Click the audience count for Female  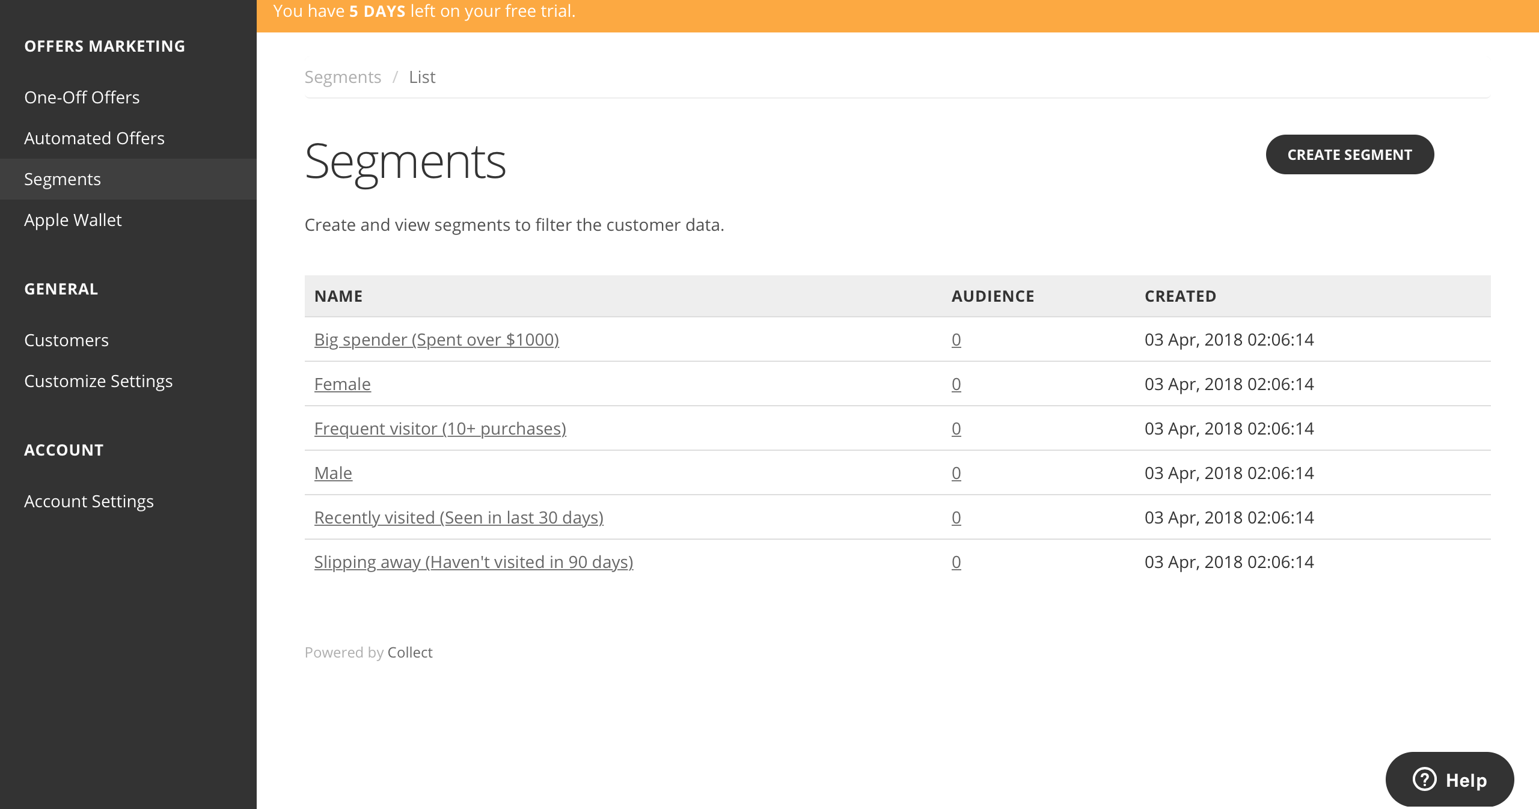(x=956, y=384)
